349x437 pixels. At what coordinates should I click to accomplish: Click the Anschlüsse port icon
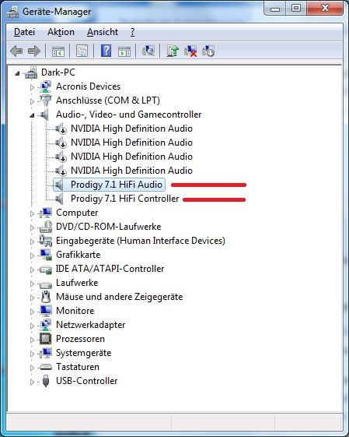(x=46, y=100)
